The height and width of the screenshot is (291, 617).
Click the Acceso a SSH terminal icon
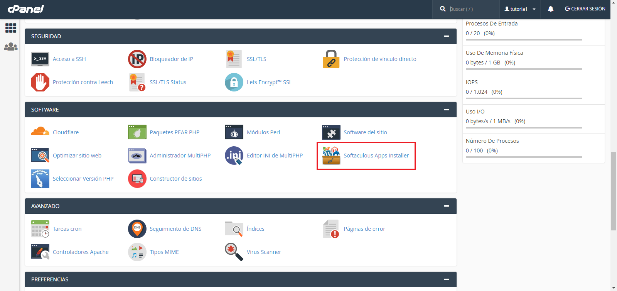tap(40, 59)
